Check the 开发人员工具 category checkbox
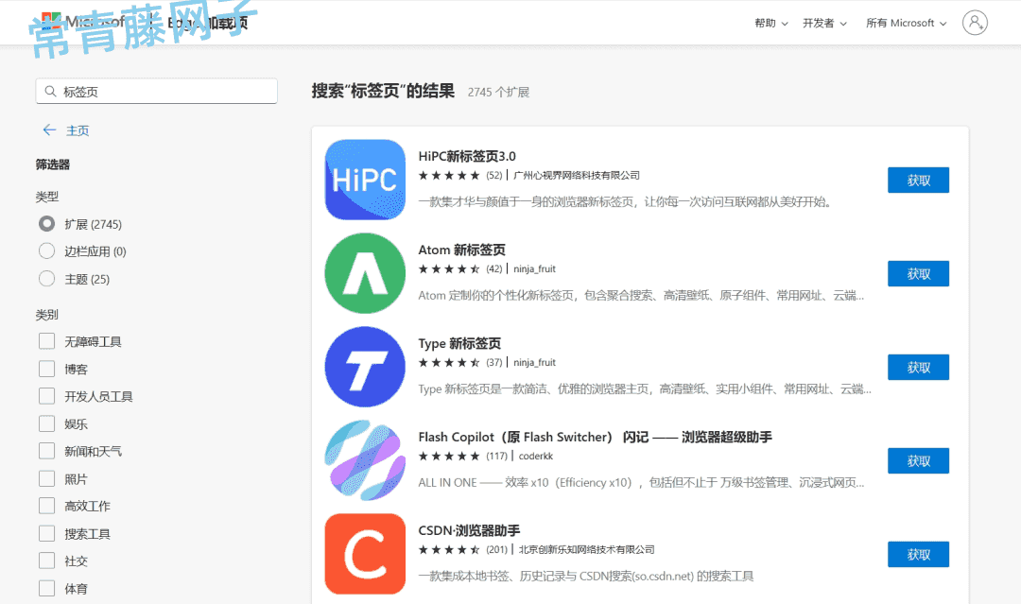 pyautogui.click(x=47, y=396)
